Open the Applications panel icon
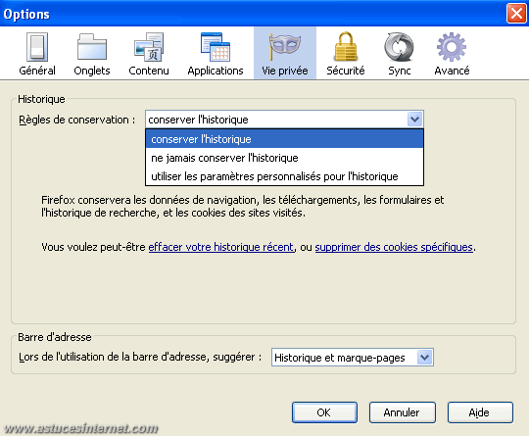Image resolution: width=529 pixels, height=436 pixels. [216, 47]
